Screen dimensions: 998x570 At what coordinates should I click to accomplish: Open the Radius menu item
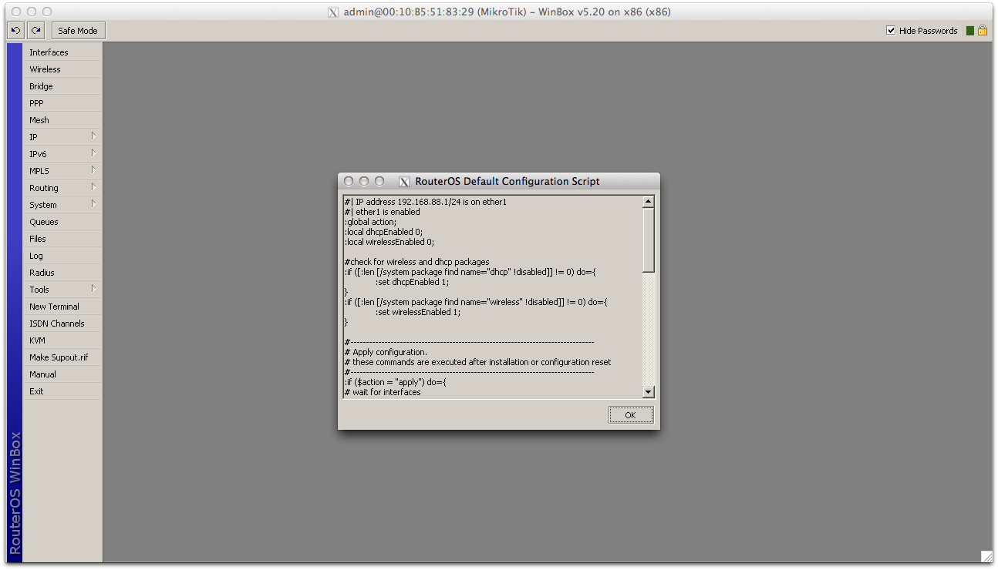62,273
